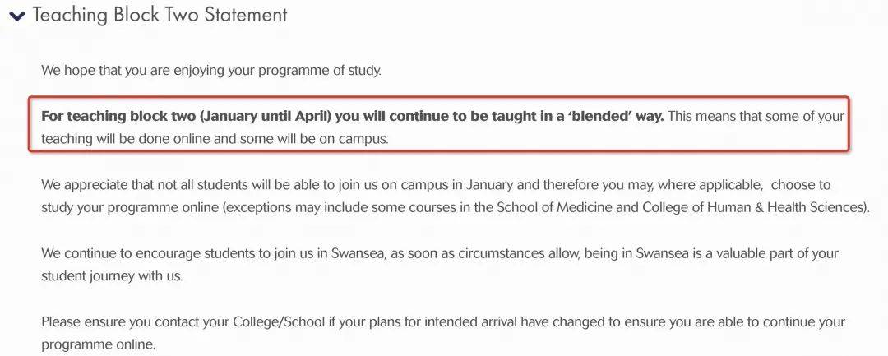Click the 'We hope that you are enjoying' sentence
Image resolution: width=888 pixels, height=356 pixels.
click(x=211, y=72)
